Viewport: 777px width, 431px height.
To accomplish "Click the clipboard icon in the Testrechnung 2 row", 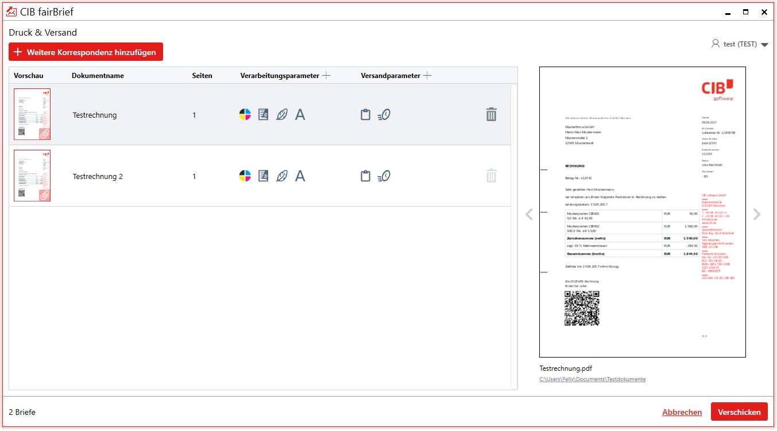I will point(365,176).
